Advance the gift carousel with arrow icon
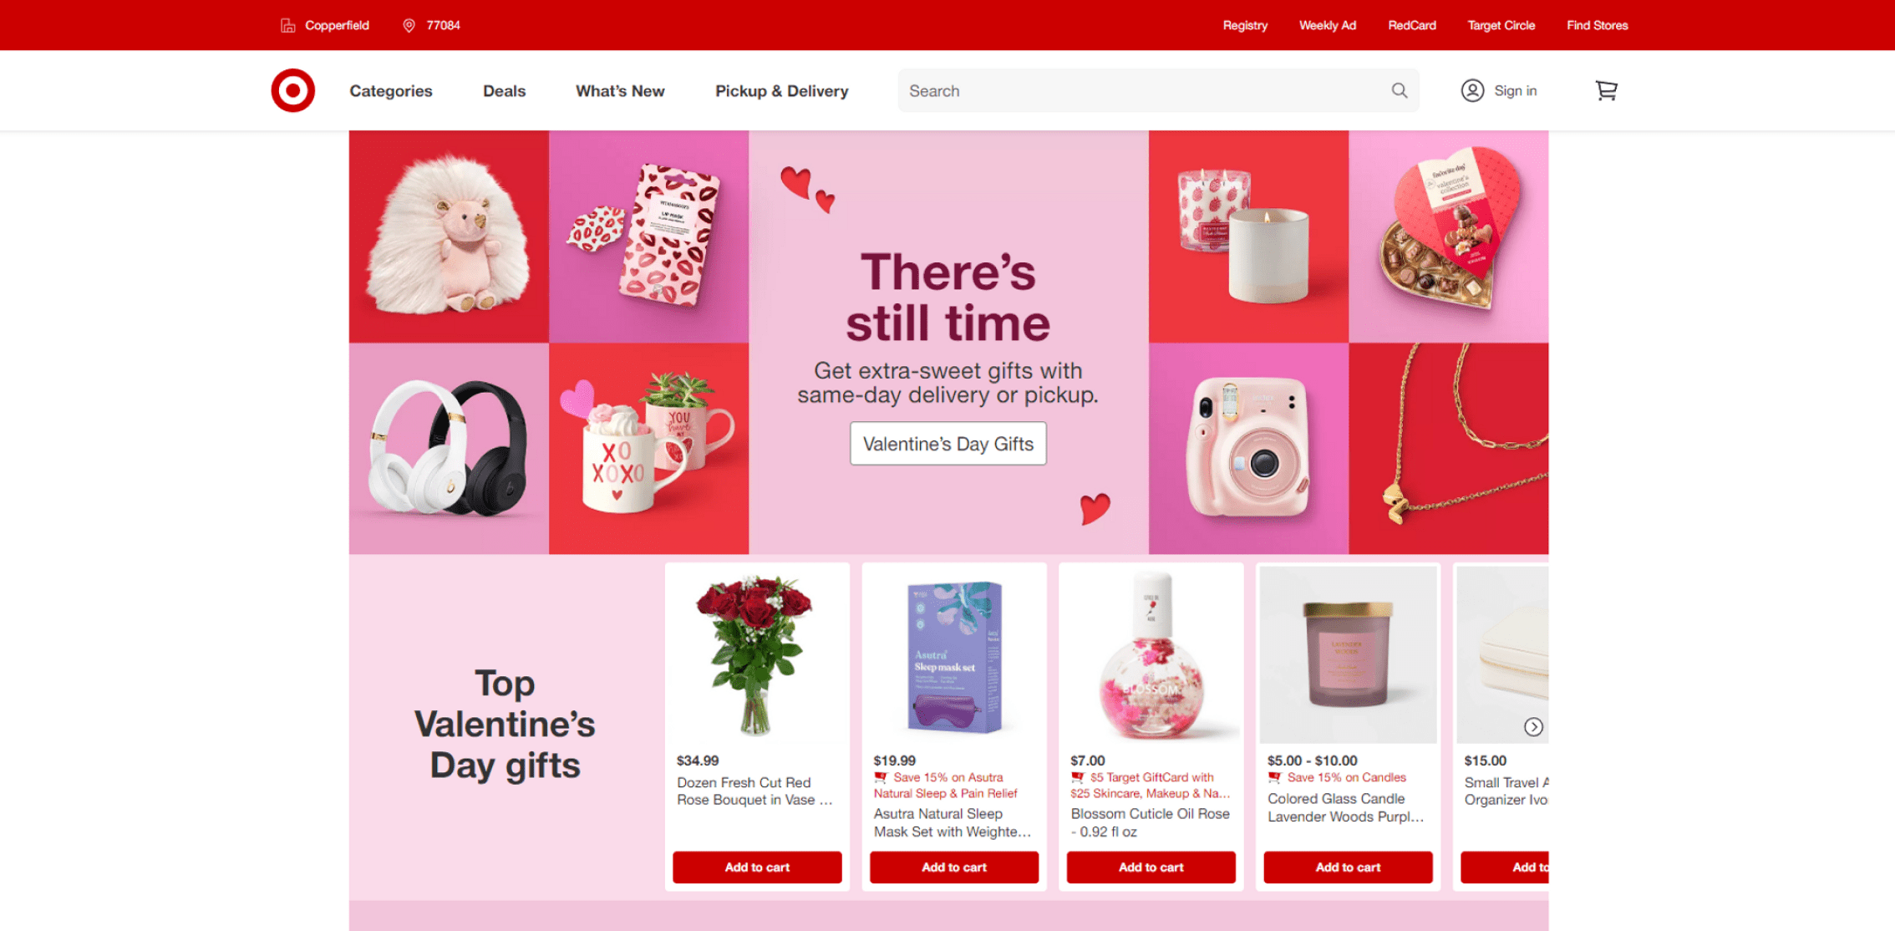This screenshot has height=931, width=1895. 1533,726
